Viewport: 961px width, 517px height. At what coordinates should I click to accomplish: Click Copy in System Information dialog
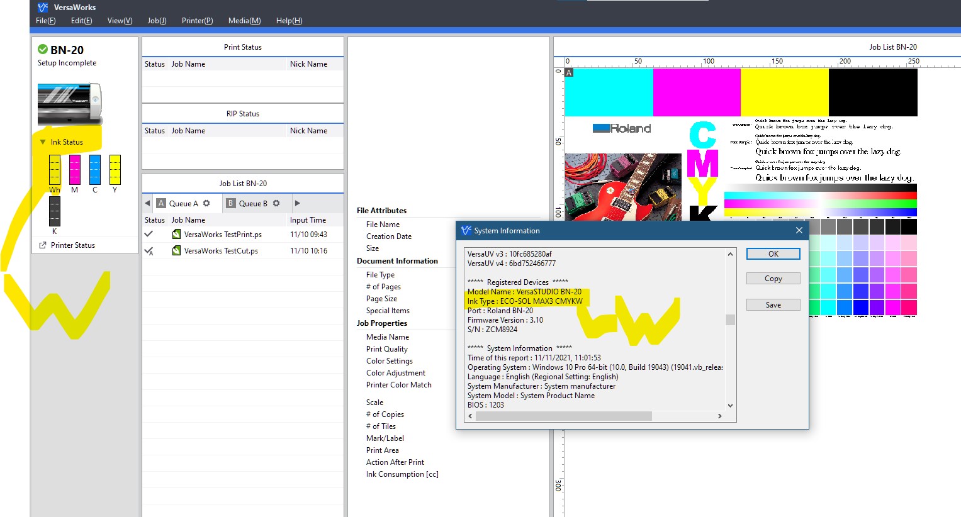click(773, 279)
